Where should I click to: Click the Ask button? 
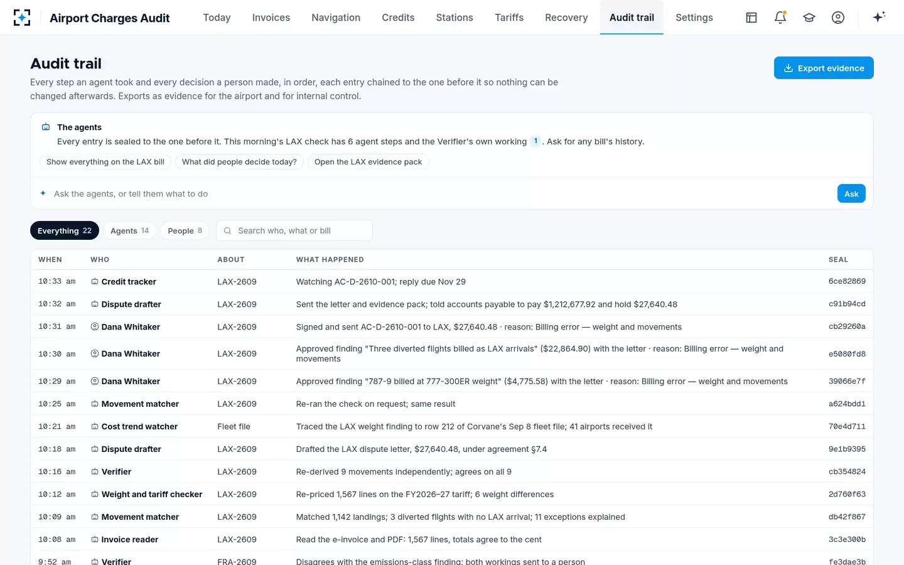click(x=851, y=193)
